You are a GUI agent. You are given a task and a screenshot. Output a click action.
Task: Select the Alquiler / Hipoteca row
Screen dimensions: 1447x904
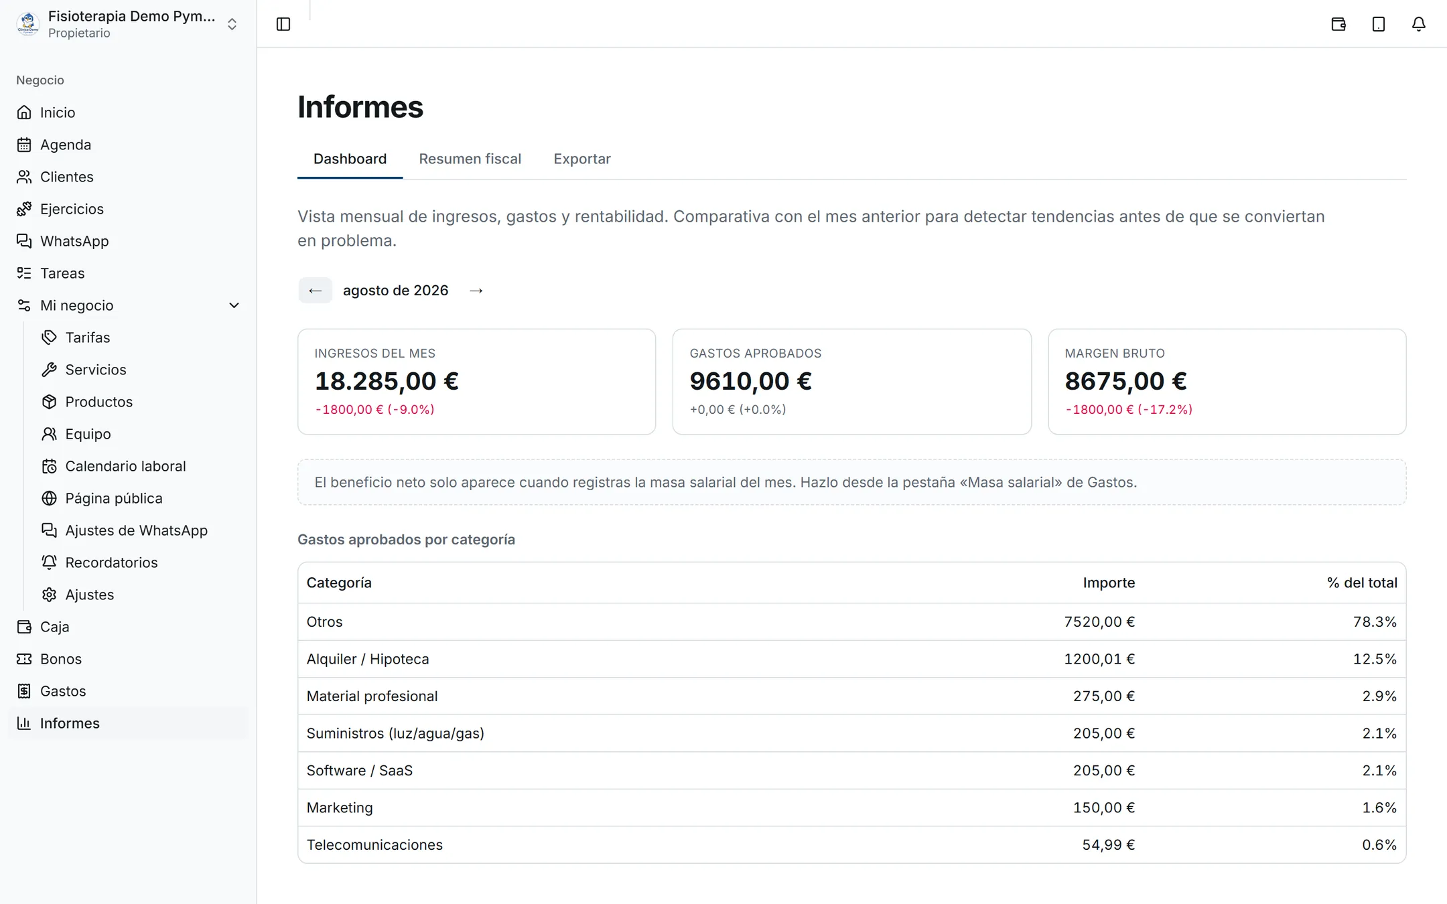coord(851,659)
